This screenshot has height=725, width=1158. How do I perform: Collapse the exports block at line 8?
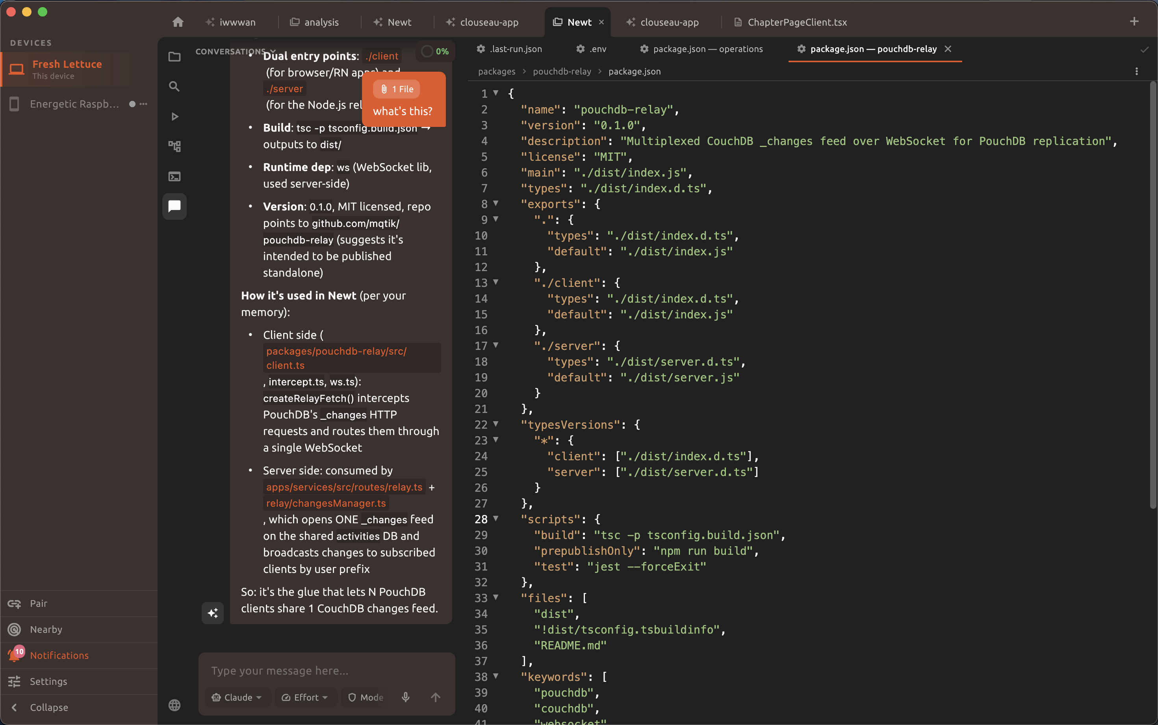[495, 203]
